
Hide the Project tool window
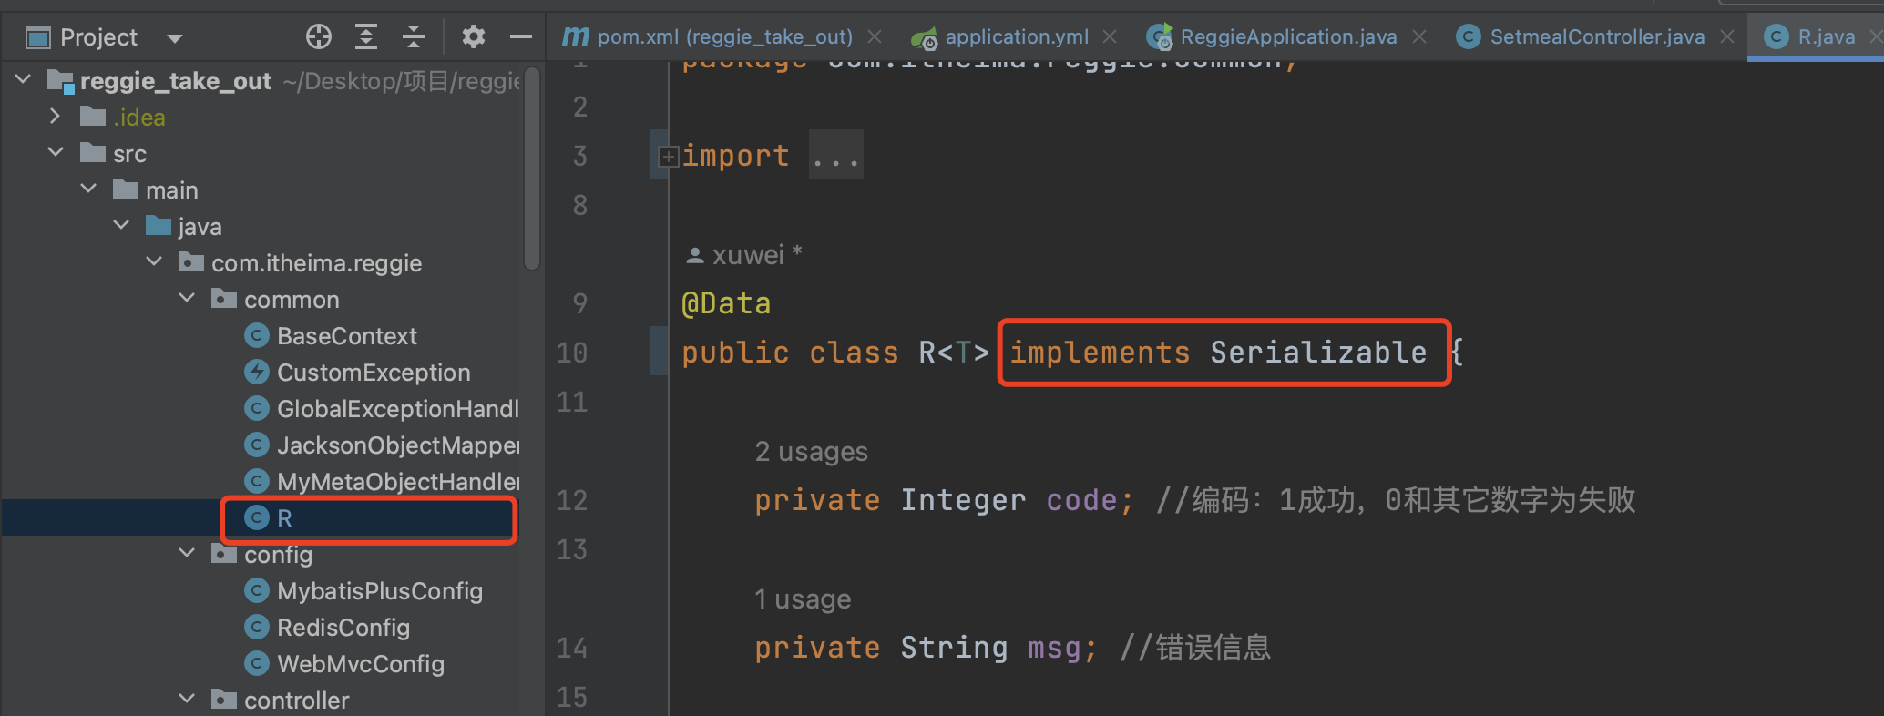(520, 36)
